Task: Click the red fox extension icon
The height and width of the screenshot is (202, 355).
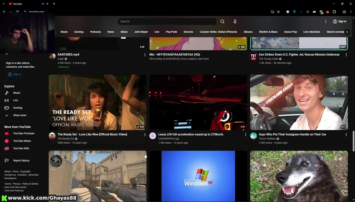Action: [328, 12]
